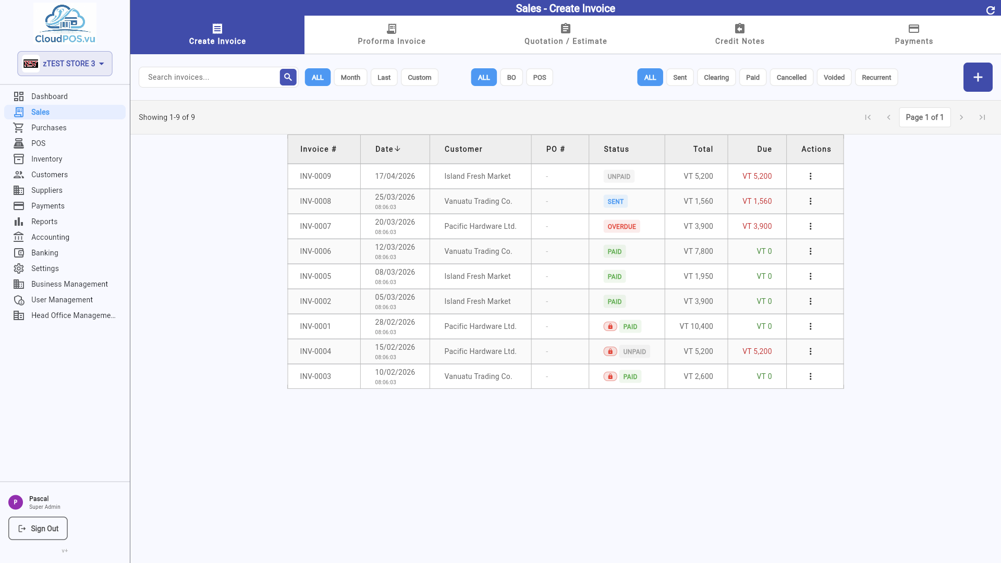Screen dimensions: 1001x563
Task: Filter invoices by Month
Action: point(350,77)
